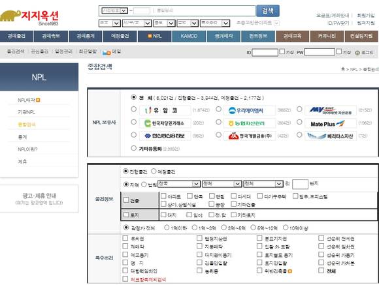Go to the NPL main menu tab
Viewport: 379px width, 285px height.
154,37
